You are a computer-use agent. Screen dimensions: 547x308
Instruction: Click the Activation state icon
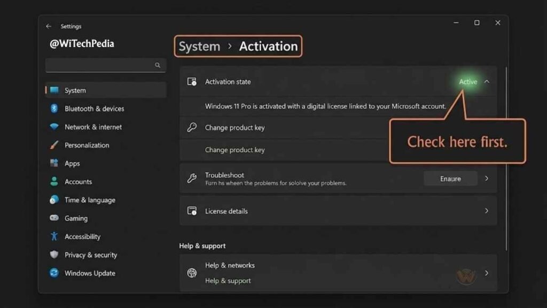[192, 82]
